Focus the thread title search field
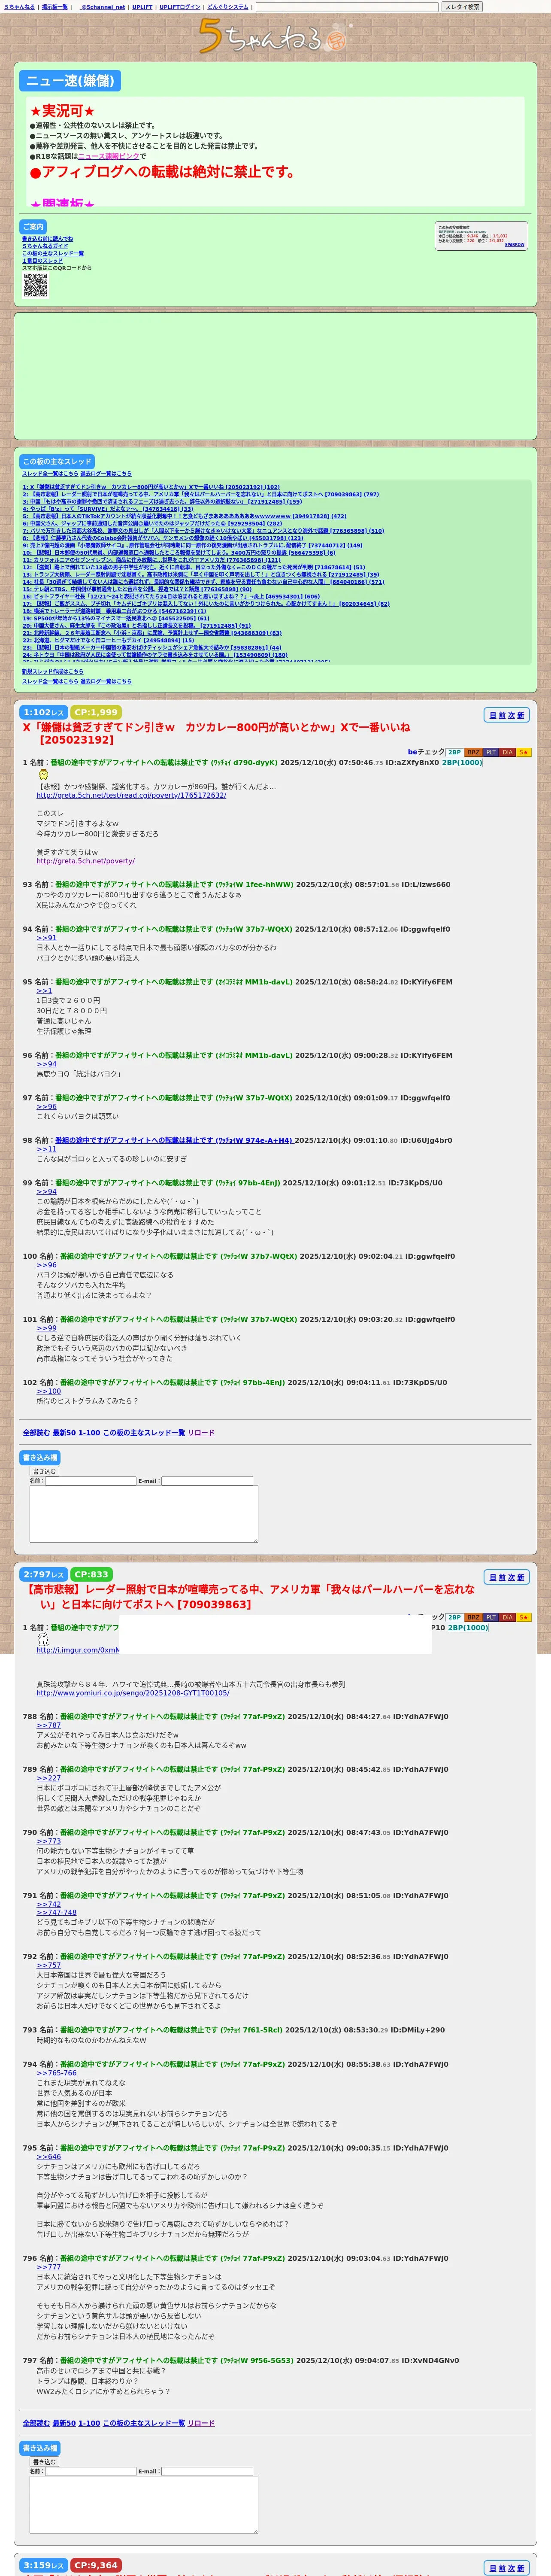Viewport: 551px width, 2576px height. point(347,7)
